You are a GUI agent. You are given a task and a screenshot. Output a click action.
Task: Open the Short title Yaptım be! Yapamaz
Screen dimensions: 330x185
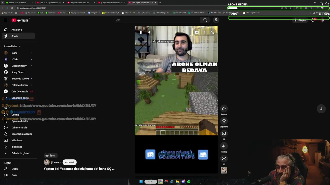coord(79,169)
